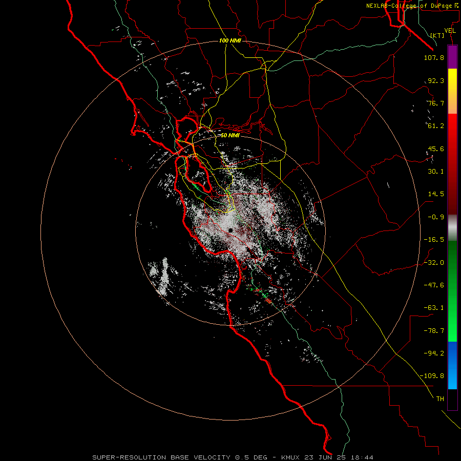Click the 'KMUX' station identifier in the caption
Image resolution: width=461 pixels, height=461 pixels.
[x=291, y=457]
